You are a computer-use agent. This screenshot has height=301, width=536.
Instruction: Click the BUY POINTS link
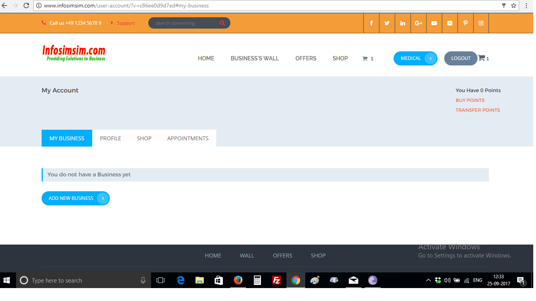click(x=470, y=100)
